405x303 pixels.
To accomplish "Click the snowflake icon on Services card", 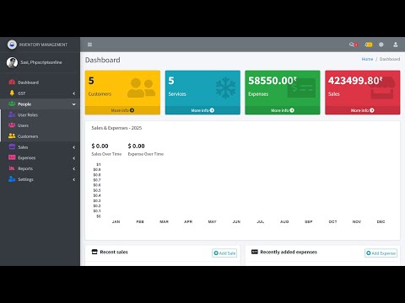I will click(225, 88).
